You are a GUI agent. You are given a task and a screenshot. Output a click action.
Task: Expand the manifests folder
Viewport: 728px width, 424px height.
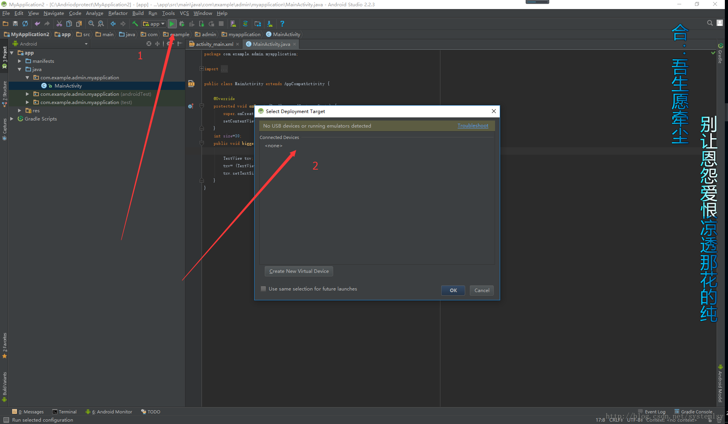[x=19, y=61]
